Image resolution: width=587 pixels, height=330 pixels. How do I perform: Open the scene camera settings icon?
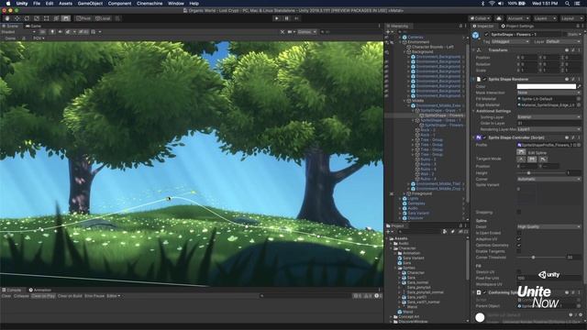coord(291,32)
